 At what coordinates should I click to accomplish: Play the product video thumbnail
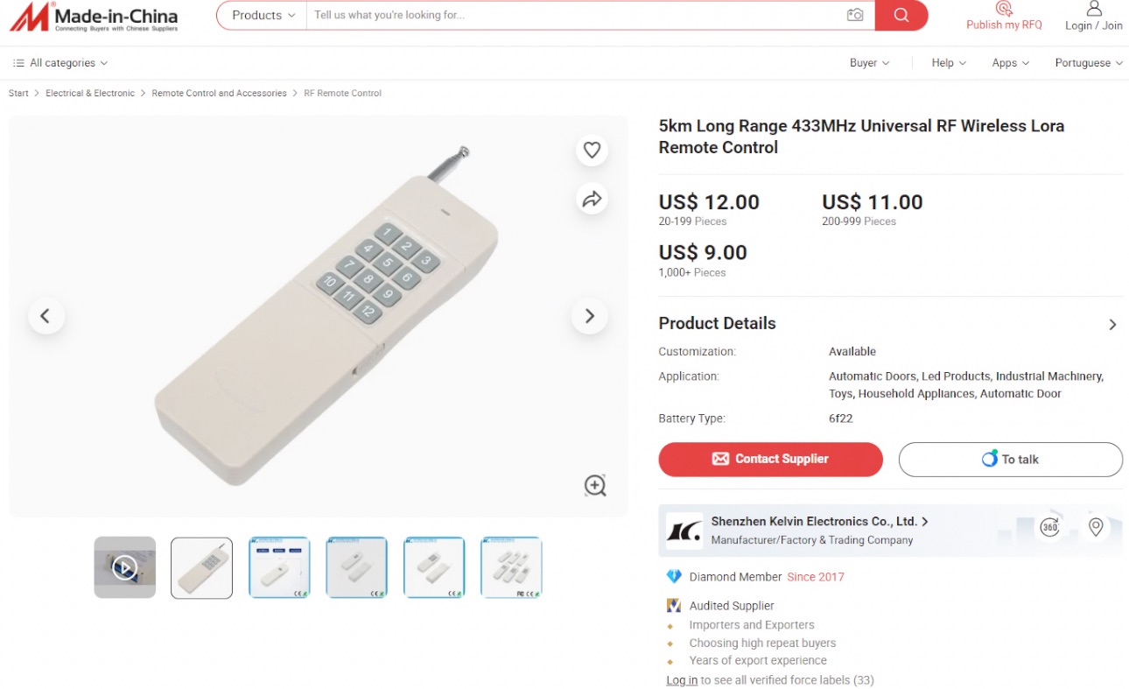point(124,567)
